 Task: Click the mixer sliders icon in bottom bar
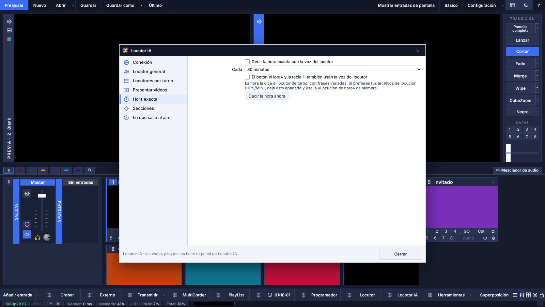pyautogui.click(x=522, y=295)
